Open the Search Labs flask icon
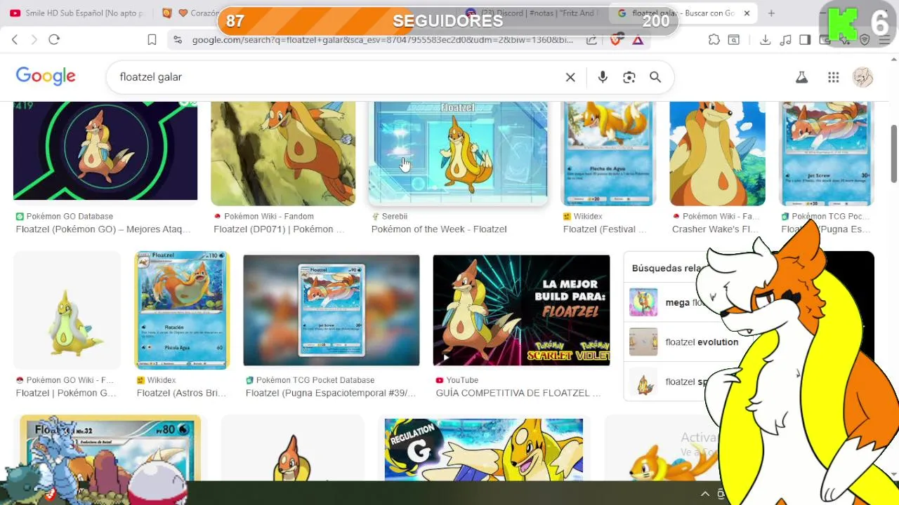 tap(801, 77)
